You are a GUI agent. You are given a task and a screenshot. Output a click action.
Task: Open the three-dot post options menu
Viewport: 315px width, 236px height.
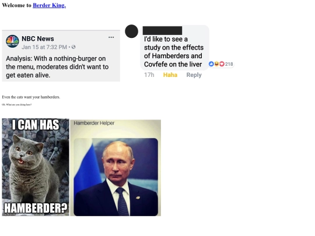click(x=111, y=37)
